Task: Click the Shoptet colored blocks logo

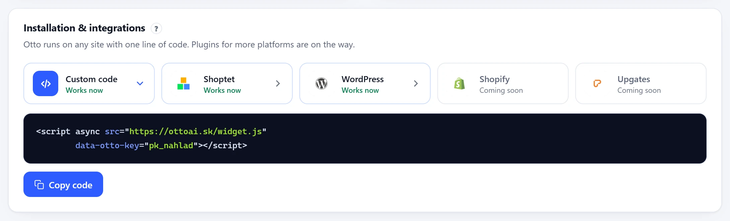Action: point(184,83)
